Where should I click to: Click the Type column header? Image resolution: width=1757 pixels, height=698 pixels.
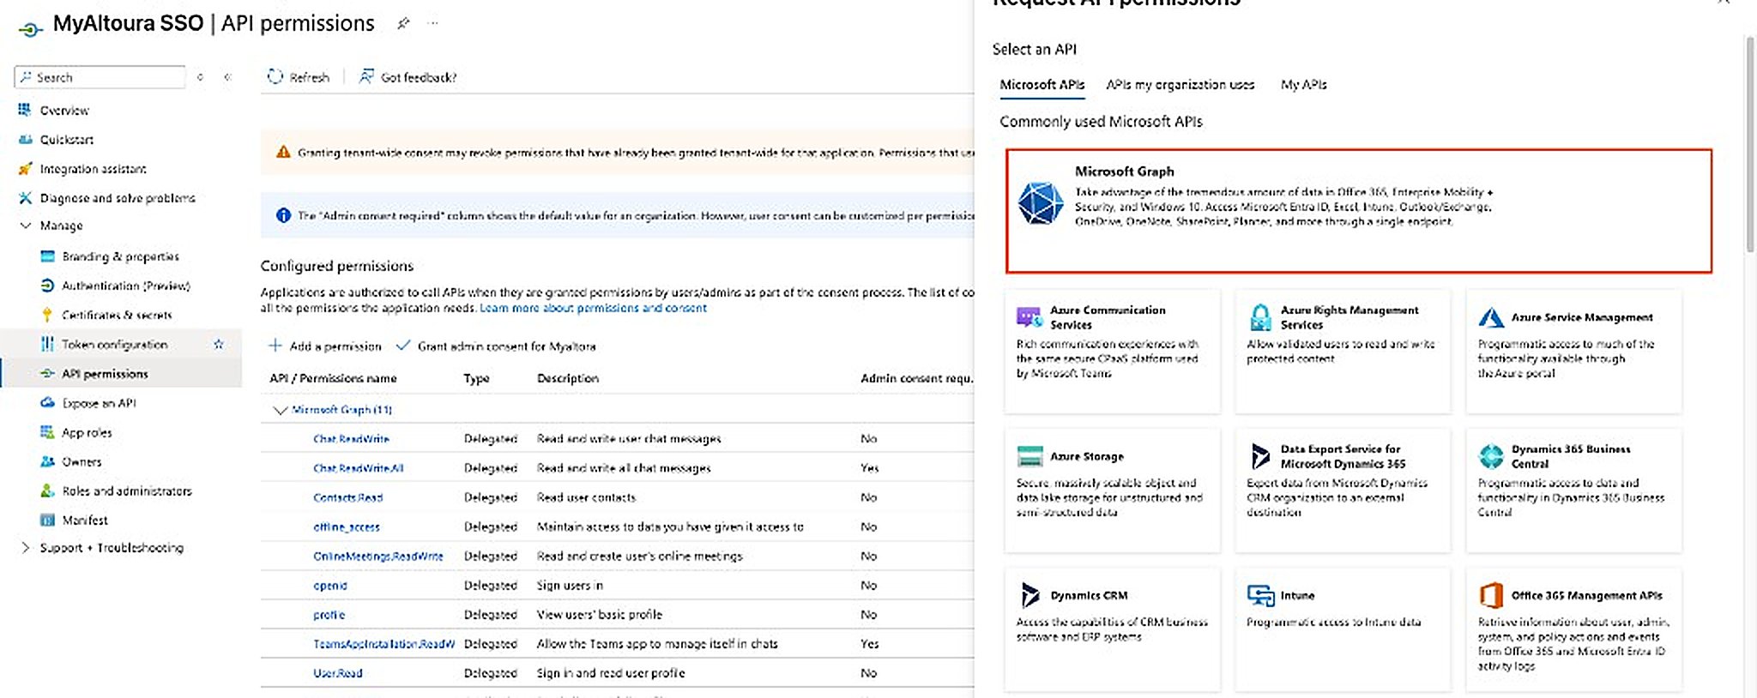pos(476,378)
